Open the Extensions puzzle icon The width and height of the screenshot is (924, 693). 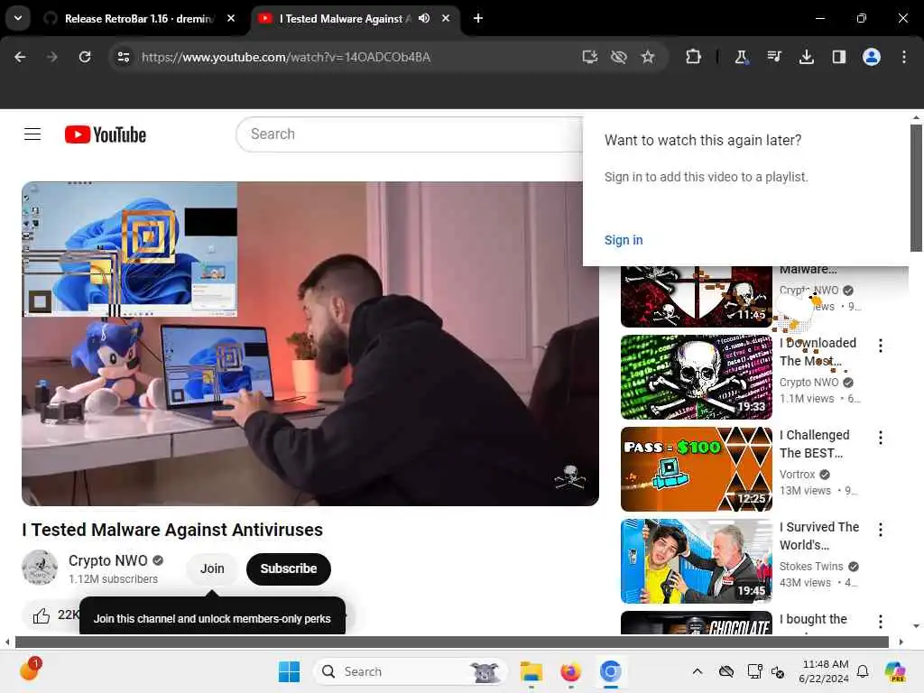tap(693, 57)
